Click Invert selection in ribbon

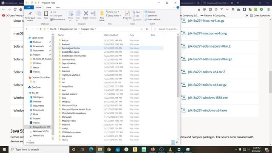point(152,19)
